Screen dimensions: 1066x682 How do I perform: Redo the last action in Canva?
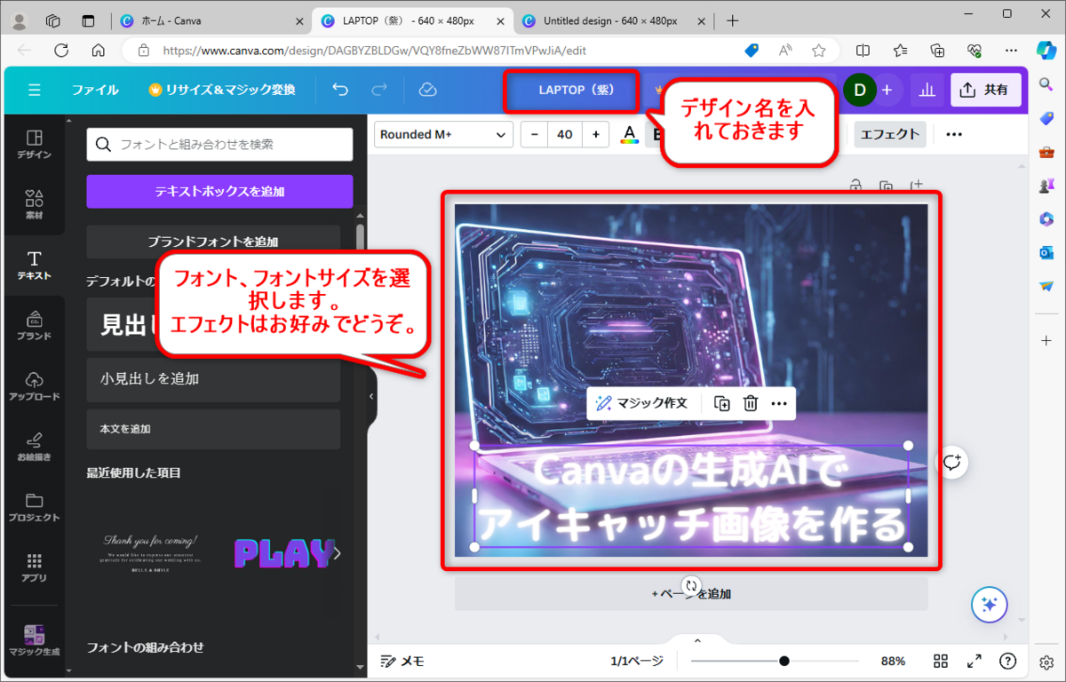click(379, 90)
